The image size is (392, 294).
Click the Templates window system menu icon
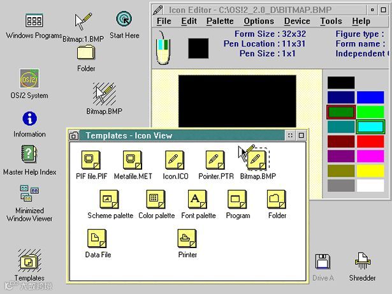pyautogui.click(x=74, y=135)
